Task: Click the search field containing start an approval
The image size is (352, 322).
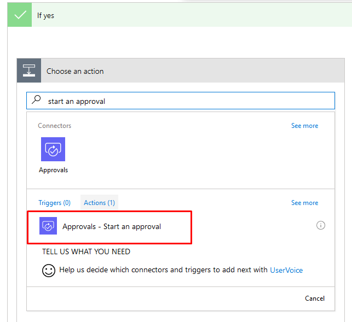Action: pyautogui.click(x=181, y=101)
